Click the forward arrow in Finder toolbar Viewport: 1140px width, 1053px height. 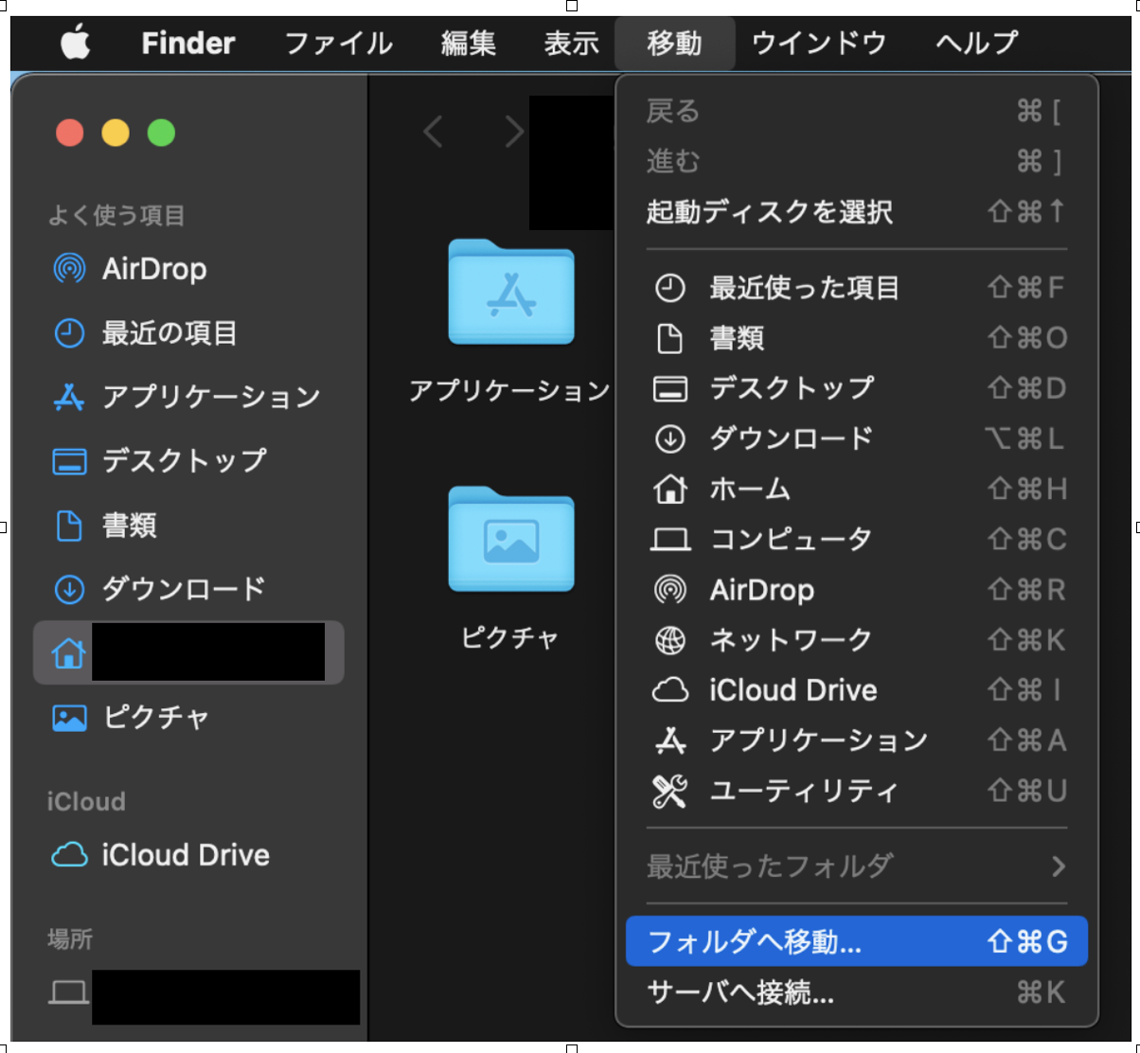click(514, 132)
